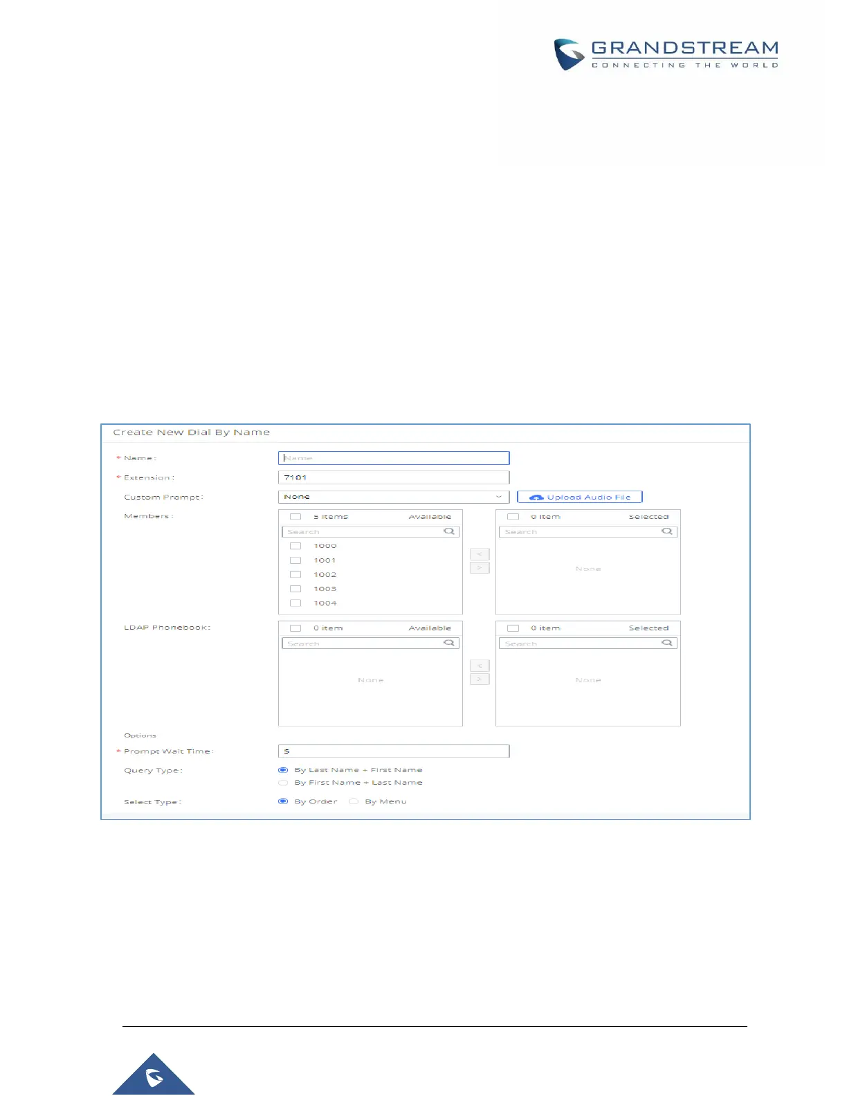Click magnifier icon in LDAP Selected search
The width and height of the screenshot is (847, 1096).
(x=667, y=643)
